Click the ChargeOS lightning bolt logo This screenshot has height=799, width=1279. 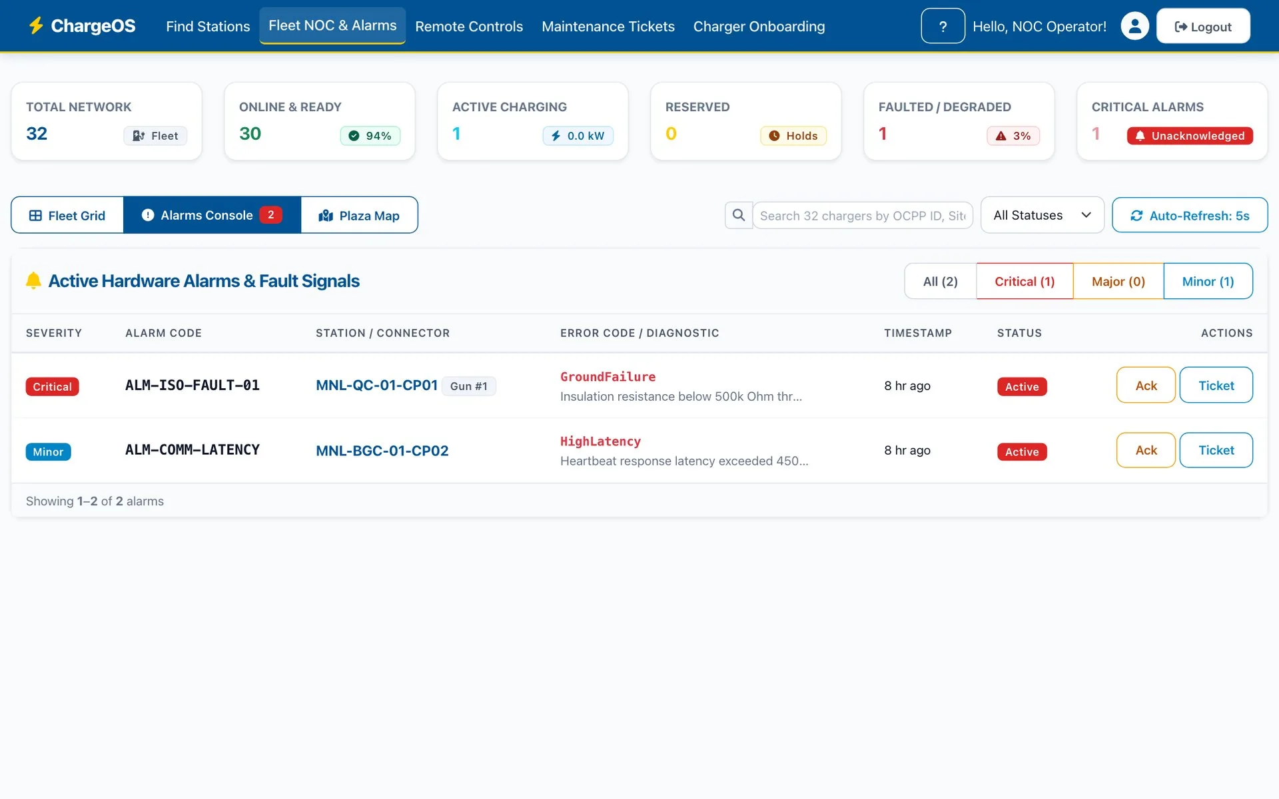pyautogui.click(x=36, y=26)
